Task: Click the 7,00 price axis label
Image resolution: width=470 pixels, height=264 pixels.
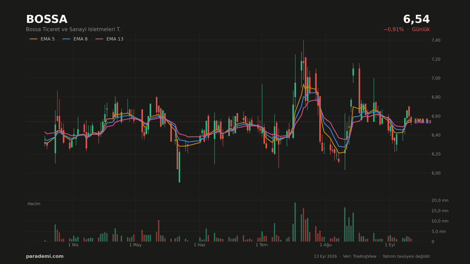Action: pos(436,78)
